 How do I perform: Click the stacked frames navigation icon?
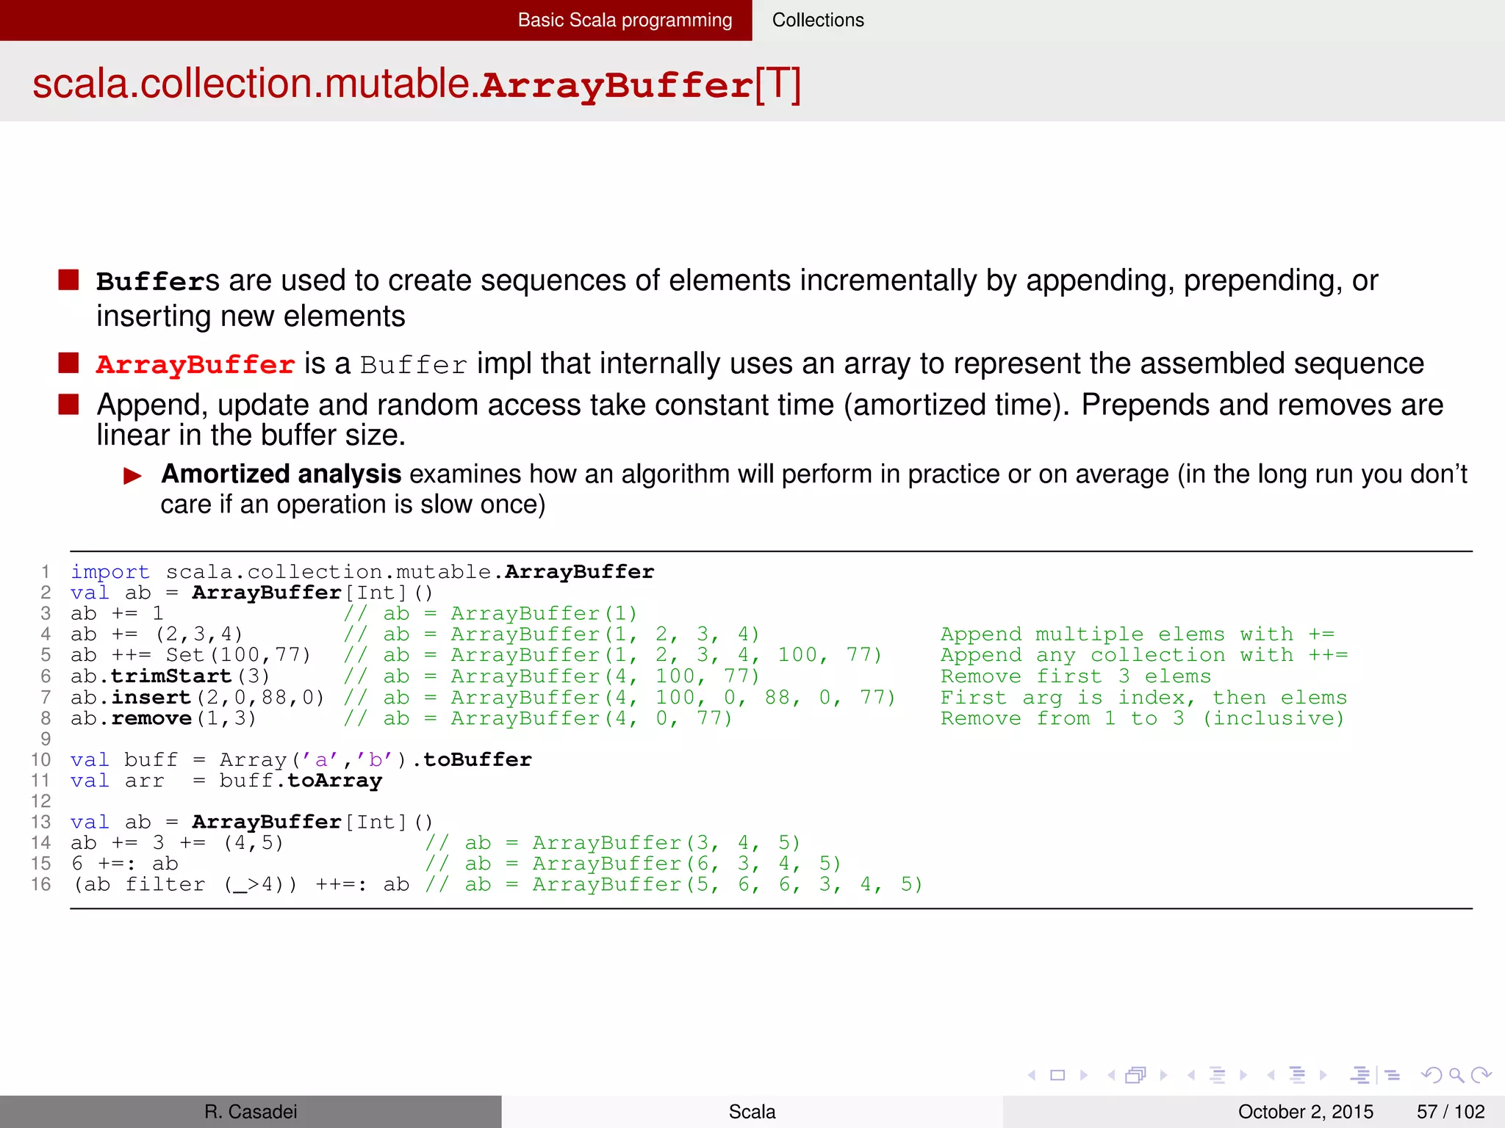[1136, 1075]
